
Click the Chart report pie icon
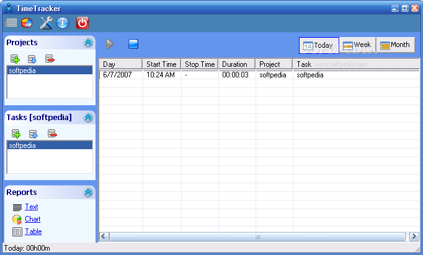17,220
